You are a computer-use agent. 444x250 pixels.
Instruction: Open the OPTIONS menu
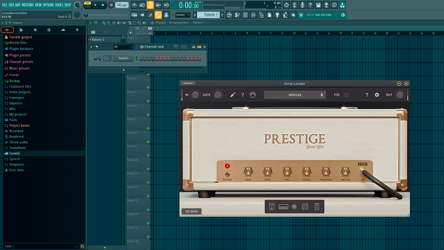click(48, 5)
